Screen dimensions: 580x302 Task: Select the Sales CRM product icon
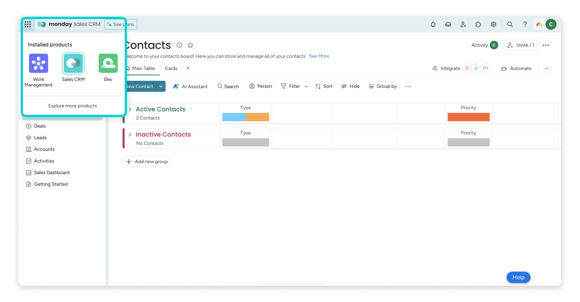pyautogui.click(x=73, y=63)
